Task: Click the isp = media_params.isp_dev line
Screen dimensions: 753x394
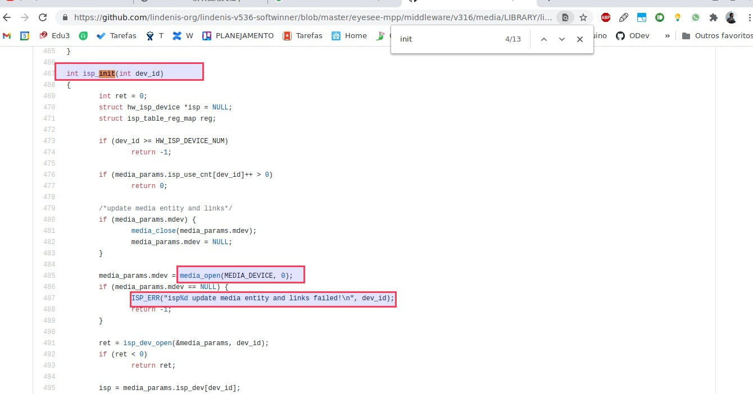Action: click(170, 388)
